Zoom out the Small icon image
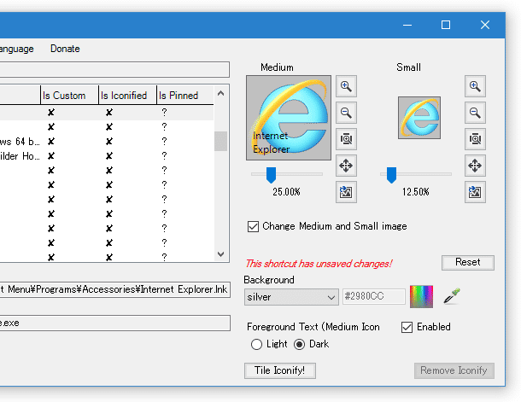Screen dimensions: 521x402 pos(475,113)
